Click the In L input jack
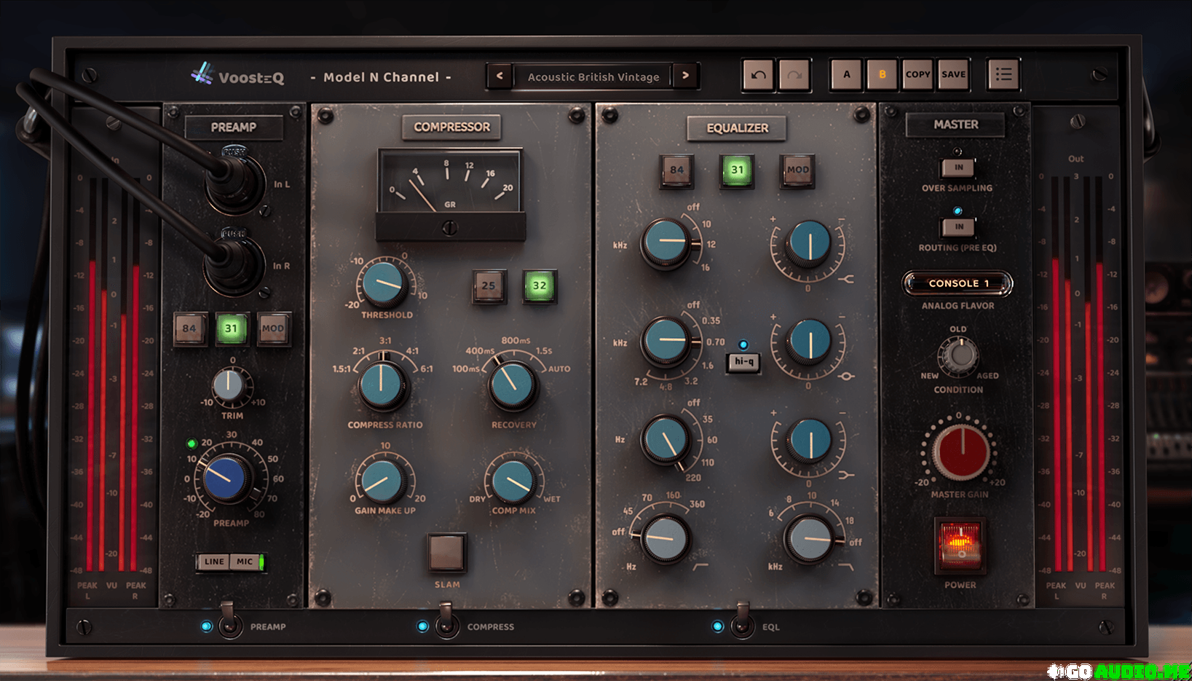This screenshot has width=1192, height=681. (235, 181)
